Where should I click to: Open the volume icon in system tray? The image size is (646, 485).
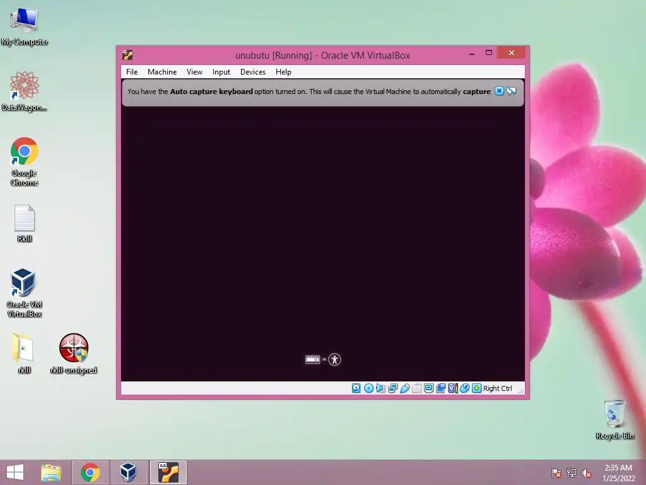tap(587, 473)
